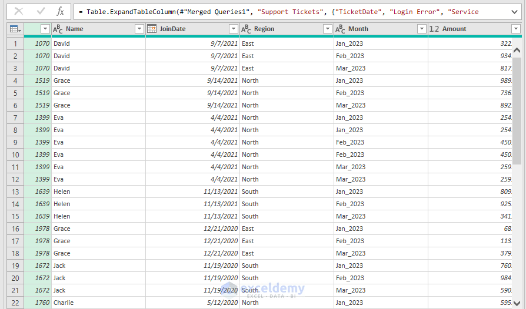Click the 'Jan_2023' month cell in row 8
The width and height of the screenshot is (526, 309).
381,130
